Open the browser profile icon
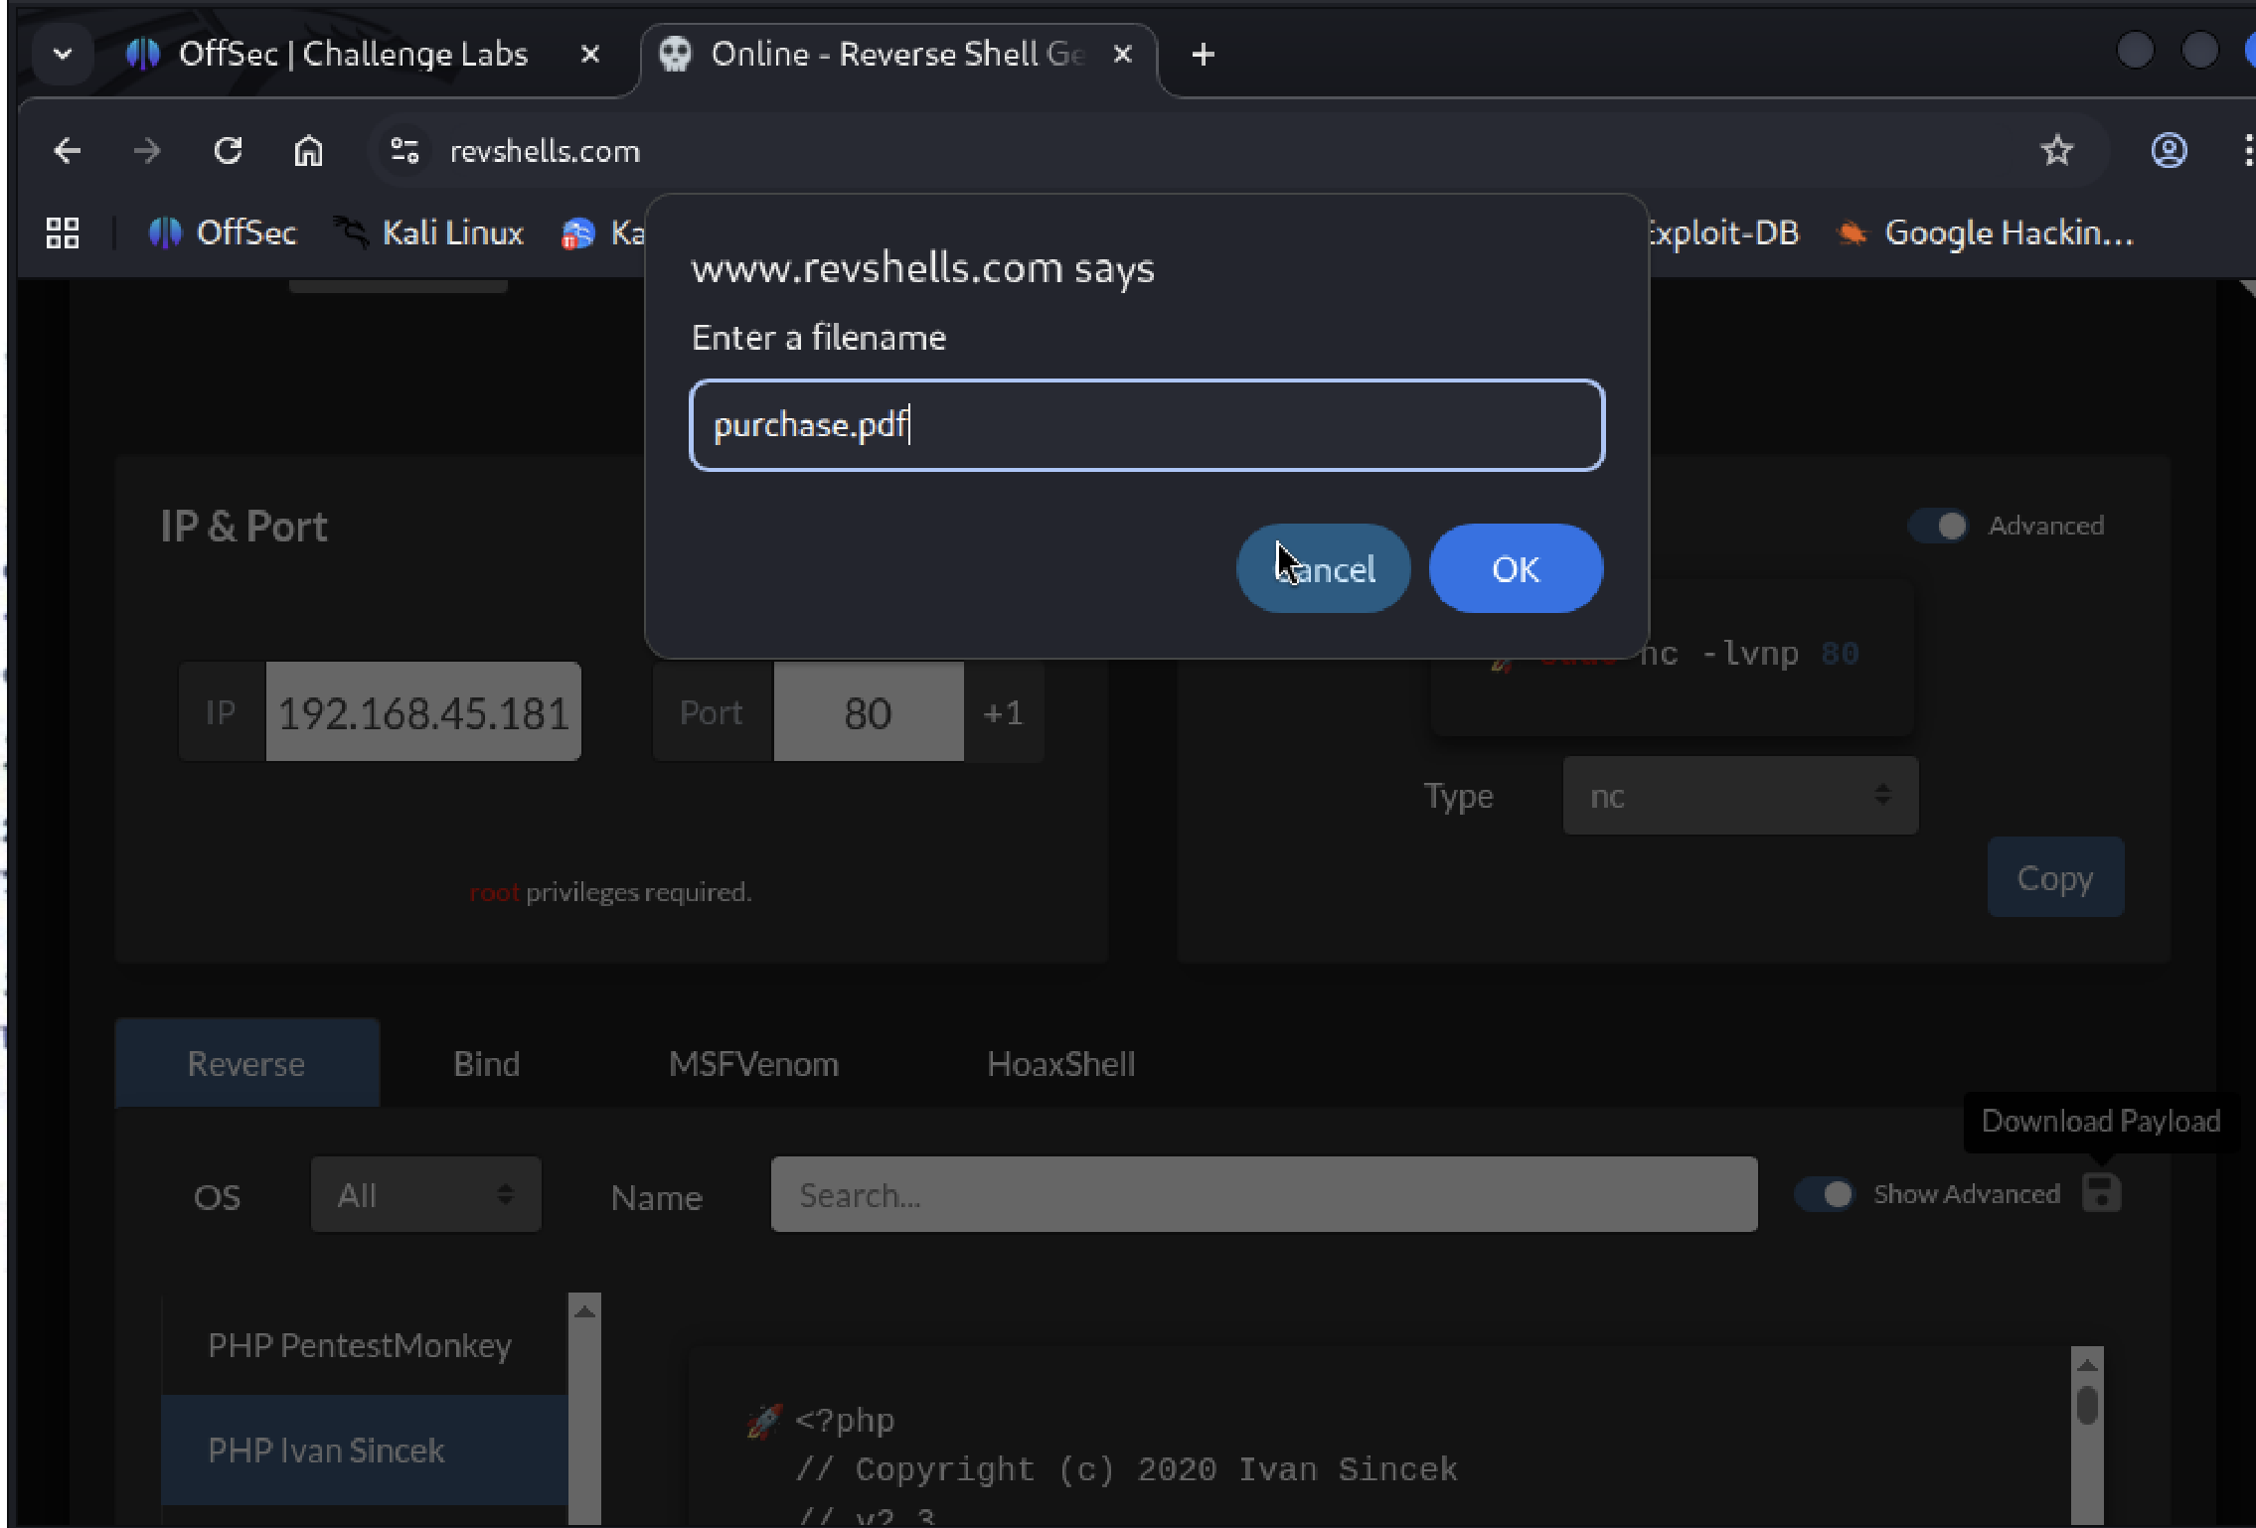The width and height of the screenshot is (2256, 1528). click(2169, 151)
